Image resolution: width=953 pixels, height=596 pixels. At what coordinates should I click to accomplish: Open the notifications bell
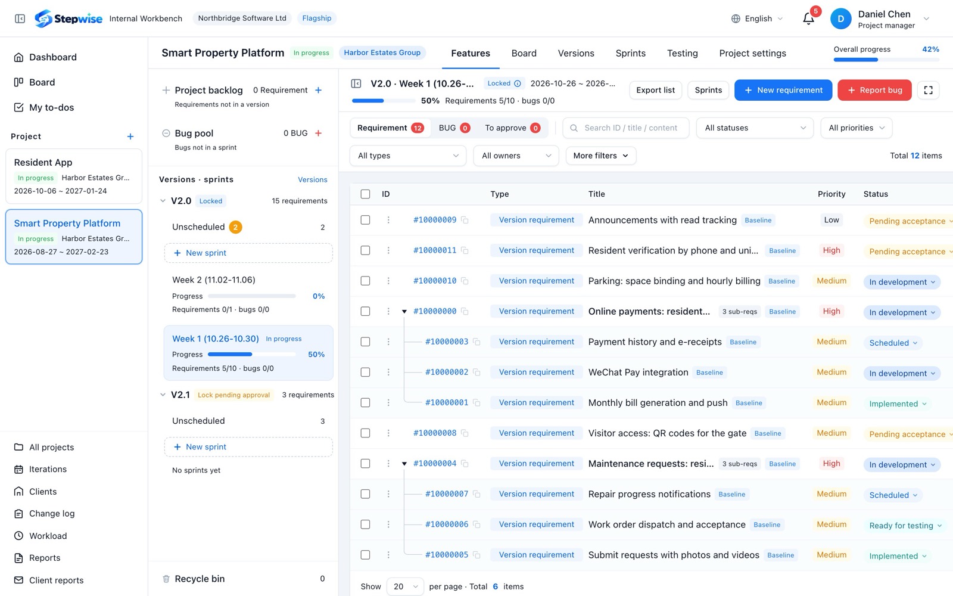coord(808,18)
